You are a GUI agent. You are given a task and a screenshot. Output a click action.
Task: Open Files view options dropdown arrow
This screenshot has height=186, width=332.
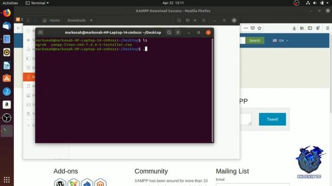[195, 21]
